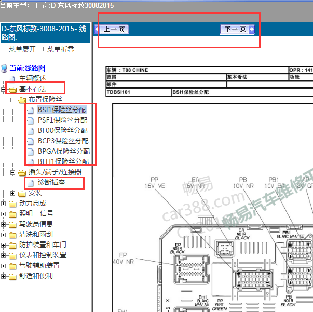Open BF00保险丝分配 diagram

pyautogui.click(x=63, y=130)
